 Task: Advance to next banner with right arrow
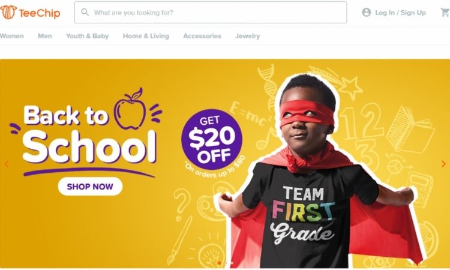tap(443, 164)
